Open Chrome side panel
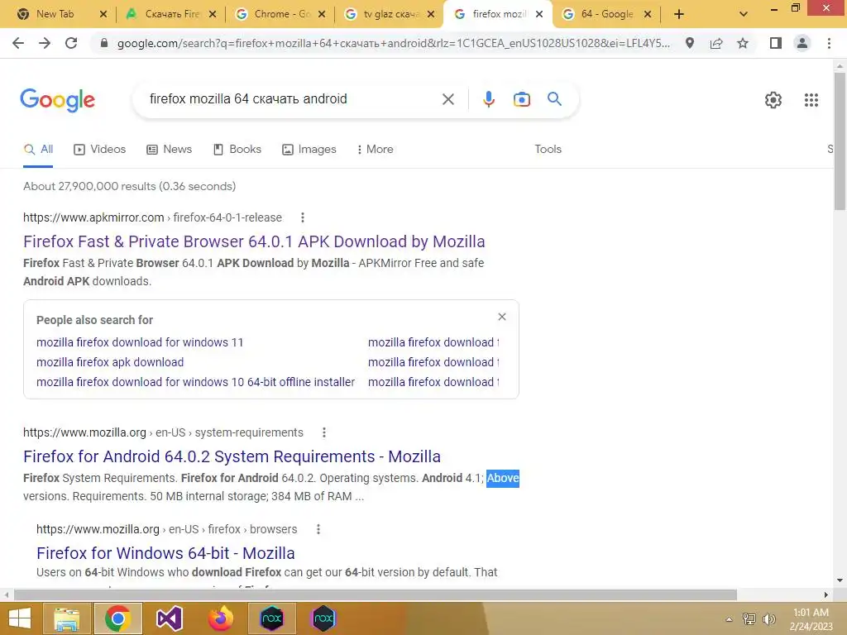The height and width of the screenshot is (635, 847). tap(776, 43)
